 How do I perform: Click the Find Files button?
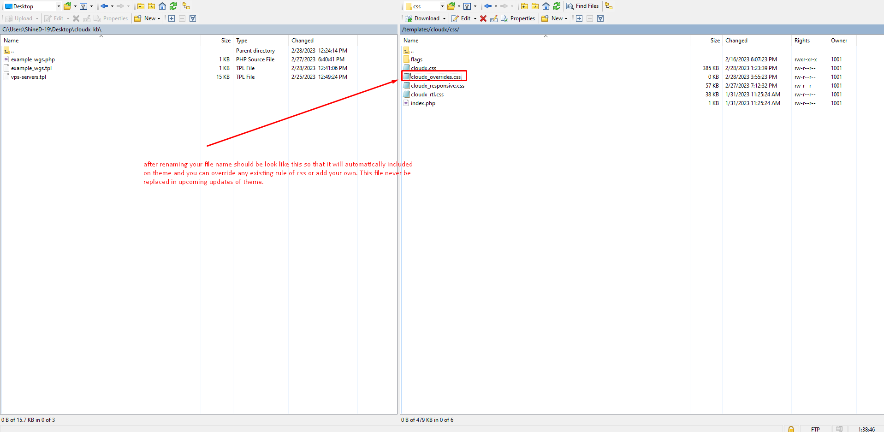[582, 6]
